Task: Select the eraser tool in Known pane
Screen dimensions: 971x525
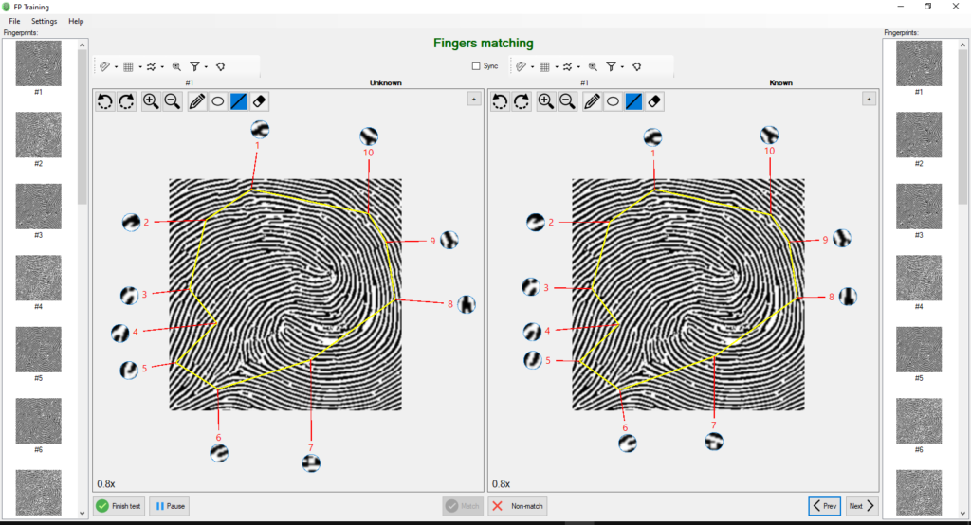Action: click(654, 101)
